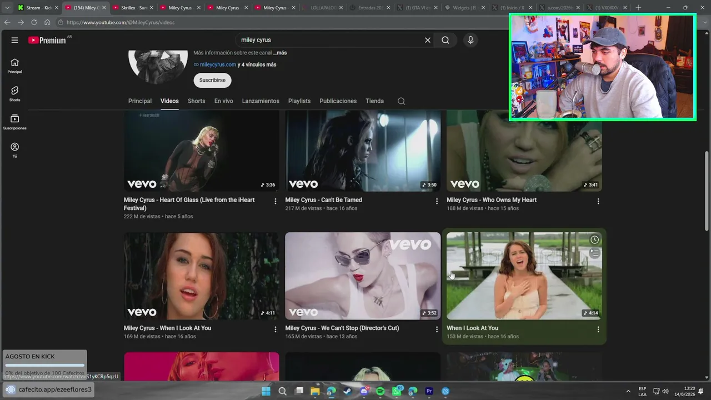Open Premiere Pro from the Windows taskbar
This screenshot has height=400, width=711.
click(x=429, y=391)
